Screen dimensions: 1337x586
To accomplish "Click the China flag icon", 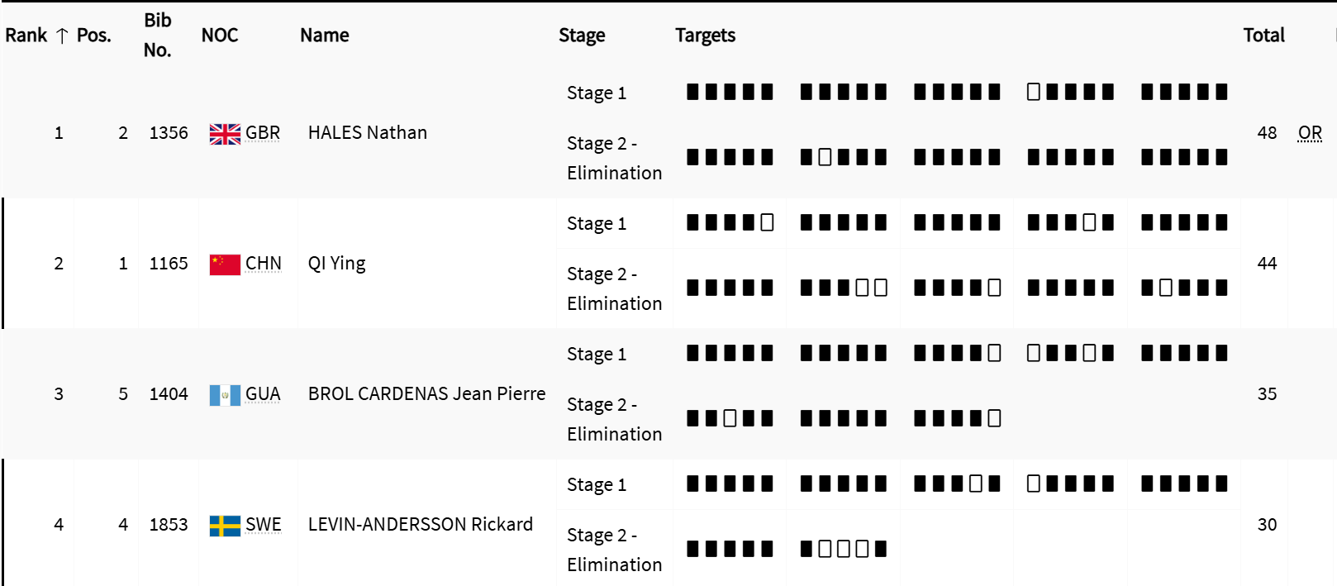I will pos(225,264).
